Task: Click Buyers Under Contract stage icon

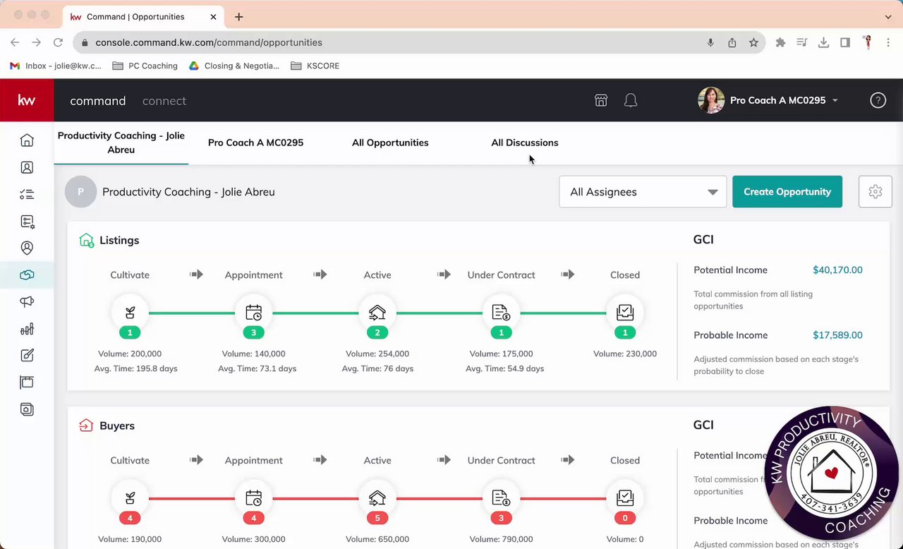Action: pyautogui.click(x=501, y=498)
